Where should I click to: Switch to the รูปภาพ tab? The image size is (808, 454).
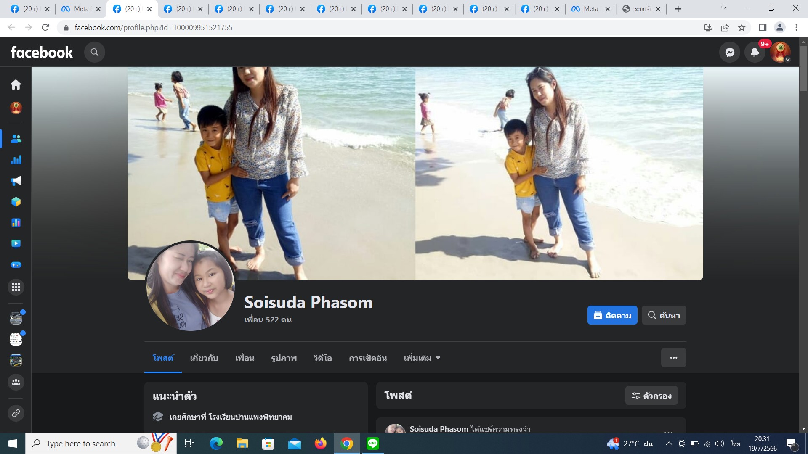(x=284, y=358)
